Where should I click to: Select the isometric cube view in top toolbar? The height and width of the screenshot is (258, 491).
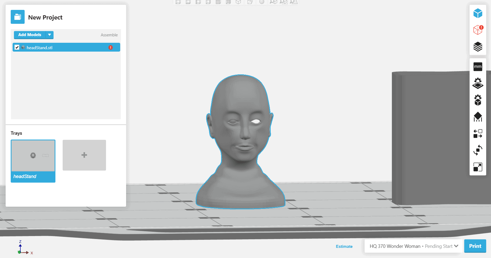point(238,2)
